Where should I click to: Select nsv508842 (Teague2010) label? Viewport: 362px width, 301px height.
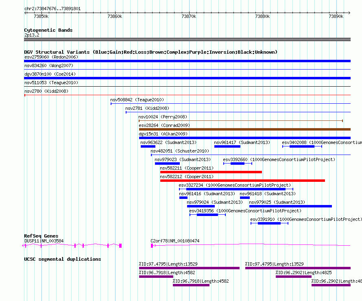(137, 100)
